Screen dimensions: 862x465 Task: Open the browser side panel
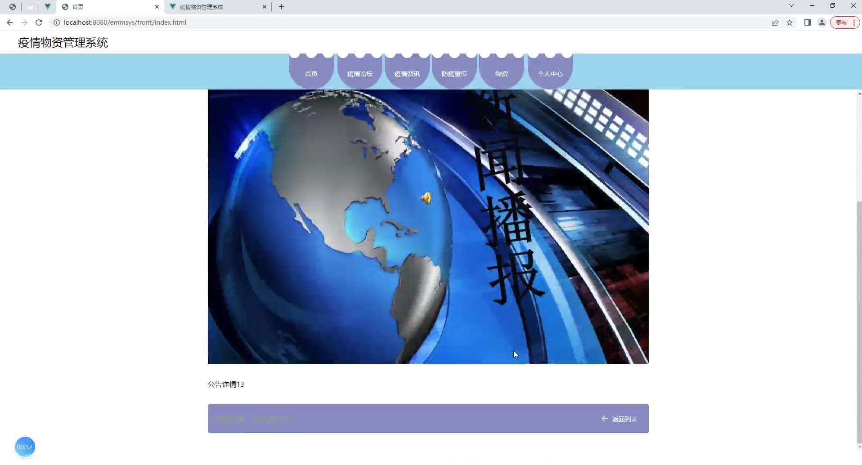coord(808,22)
